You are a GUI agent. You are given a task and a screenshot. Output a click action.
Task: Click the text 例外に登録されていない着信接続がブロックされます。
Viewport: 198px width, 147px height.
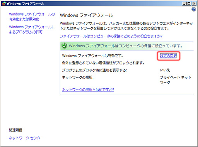tap(103, 63)
